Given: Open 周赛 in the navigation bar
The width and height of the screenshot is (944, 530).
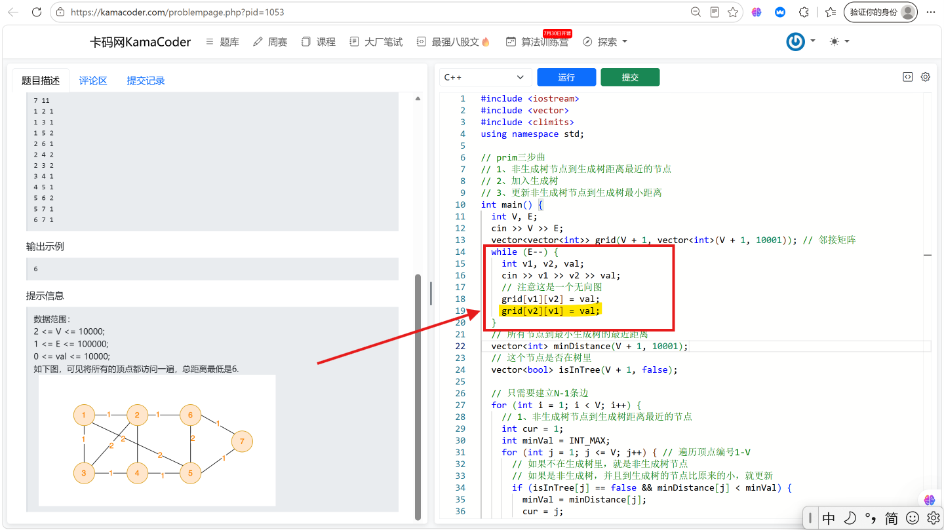Looking at the screenshot, I should coord(270,42).
